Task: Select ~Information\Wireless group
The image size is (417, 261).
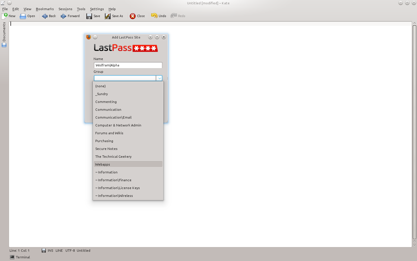Action: point(128,196)
